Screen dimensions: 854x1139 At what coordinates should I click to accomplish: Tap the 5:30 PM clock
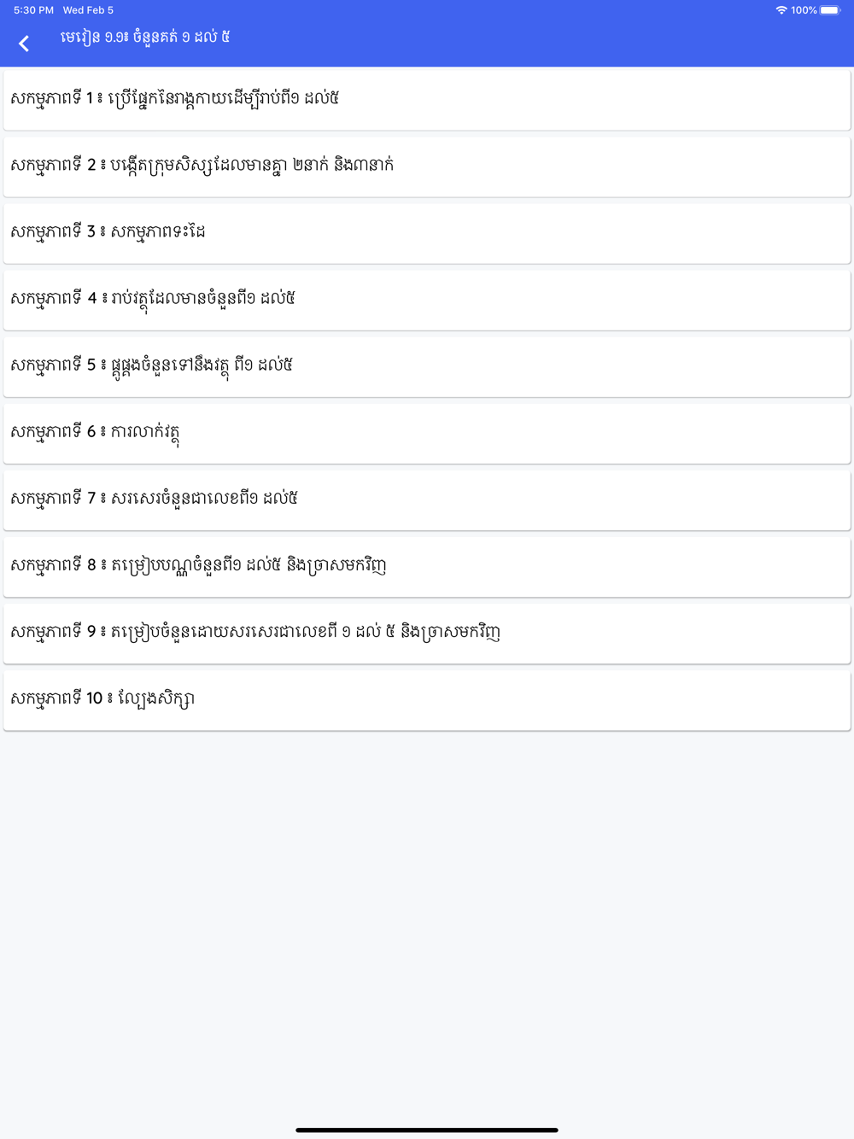[33, 10]
